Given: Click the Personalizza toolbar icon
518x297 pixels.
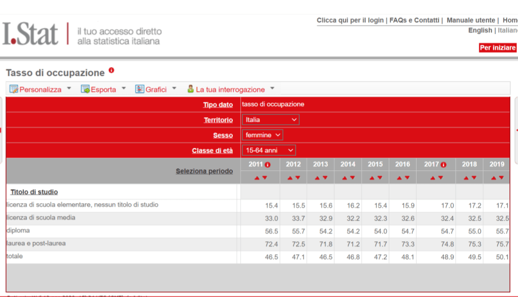Looking at the screenshot, I should [x=14, y=89].
